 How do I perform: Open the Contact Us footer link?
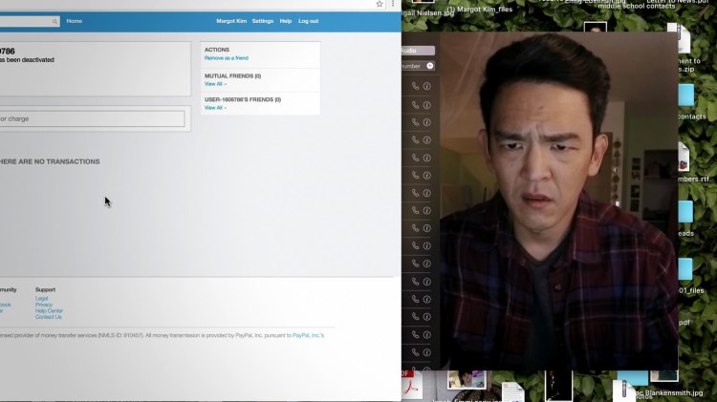tap(48, 317)
